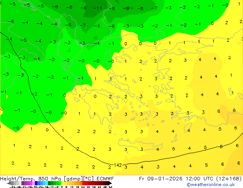Viewport: 243px width, 188px height.
Task: Open the weatheronline.co.uk copyright link
Action: click(211, 185)
